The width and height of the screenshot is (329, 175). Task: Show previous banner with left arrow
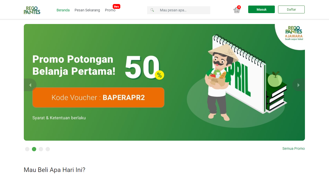(30, 85)
